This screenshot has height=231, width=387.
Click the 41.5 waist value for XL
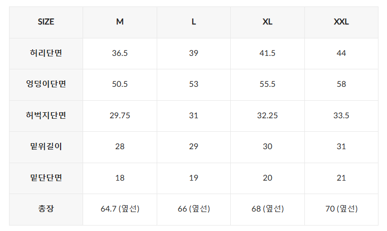(x=267, y=53)
